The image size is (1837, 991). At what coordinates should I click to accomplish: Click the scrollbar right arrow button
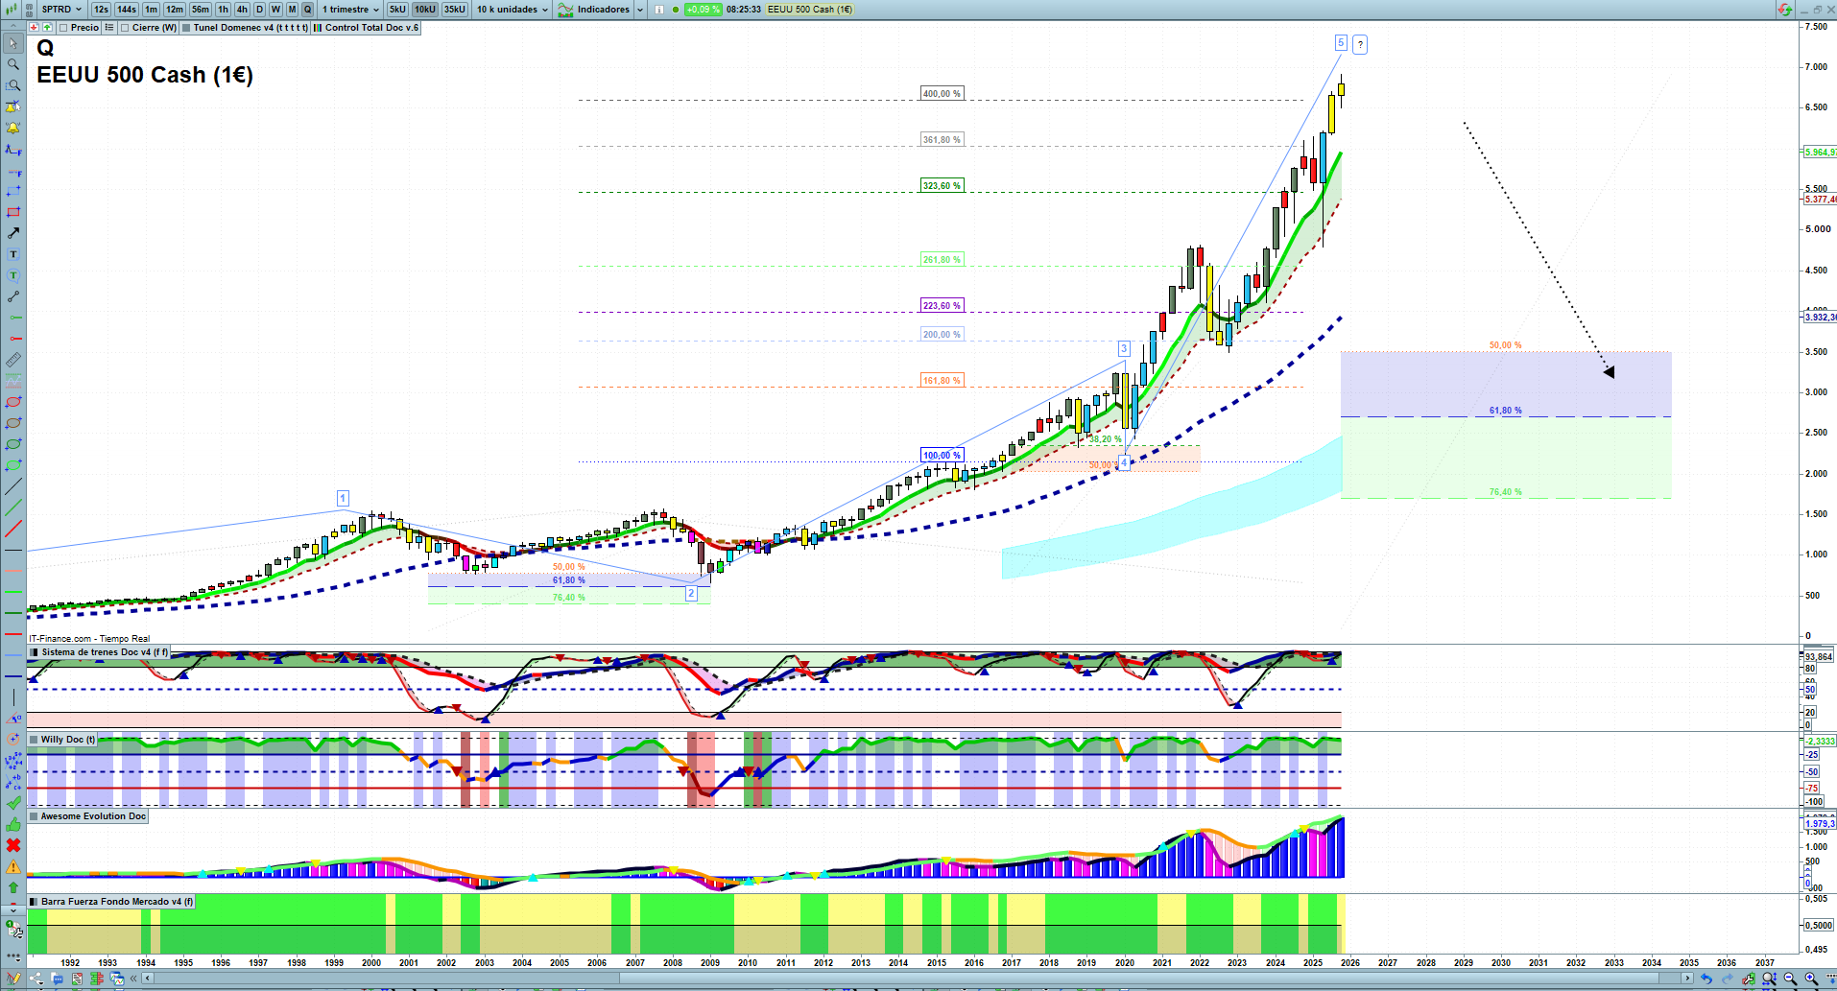tap(1687, 979)
